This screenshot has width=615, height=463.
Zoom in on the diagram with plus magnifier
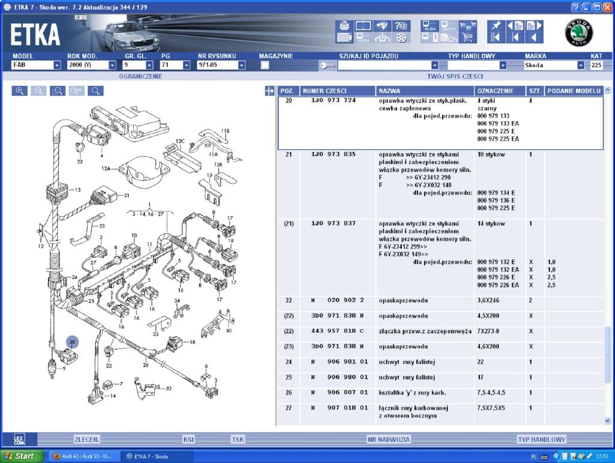[20, 91]
